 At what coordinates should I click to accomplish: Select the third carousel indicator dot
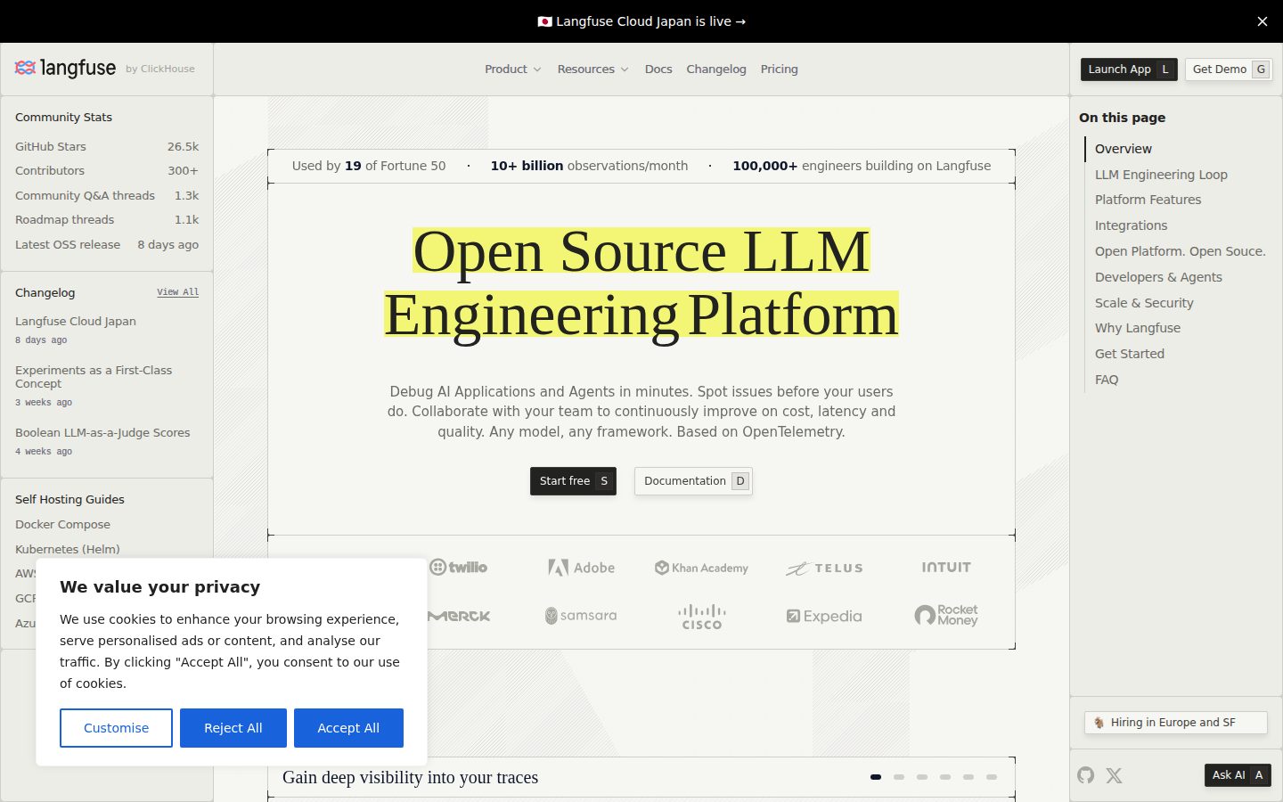click(x=922, y=777)
